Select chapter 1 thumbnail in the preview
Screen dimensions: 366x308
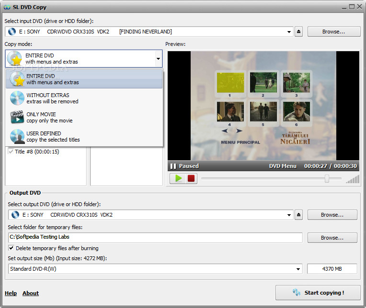coord(230,83)
